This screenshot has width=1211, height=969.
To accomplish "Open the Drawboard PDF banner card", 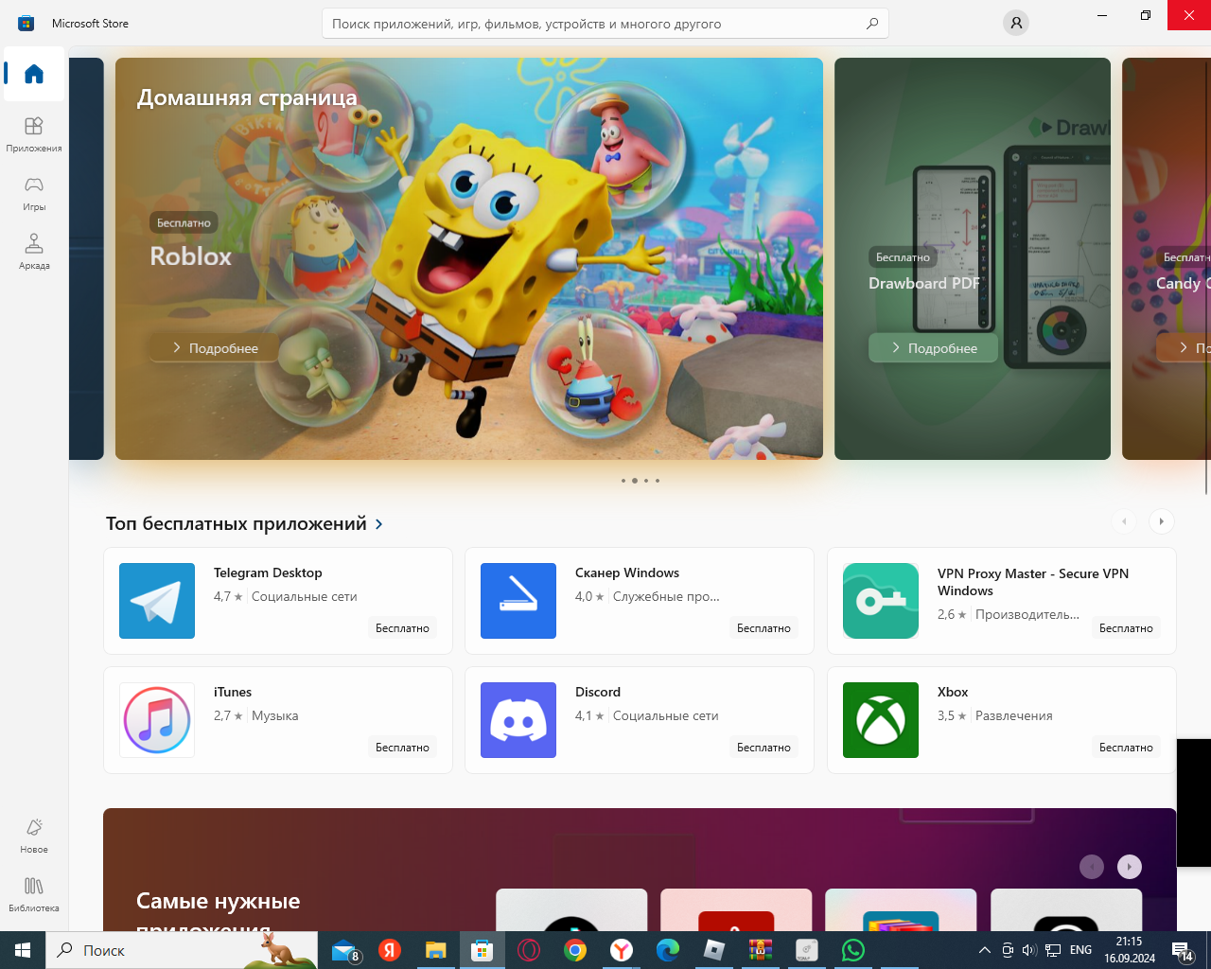I will [x=973, y=258].
